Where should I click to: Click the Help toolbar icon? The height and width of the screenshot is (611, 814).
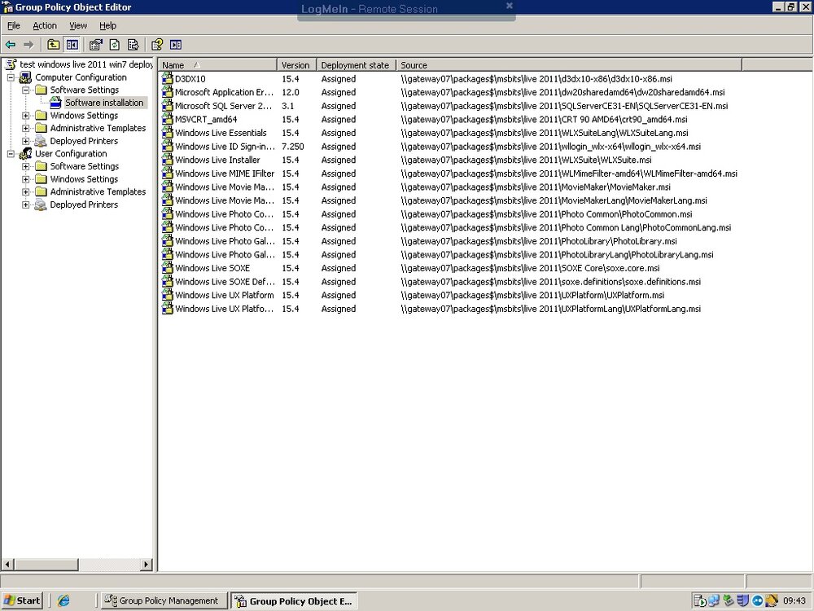[x=157, y=45]
